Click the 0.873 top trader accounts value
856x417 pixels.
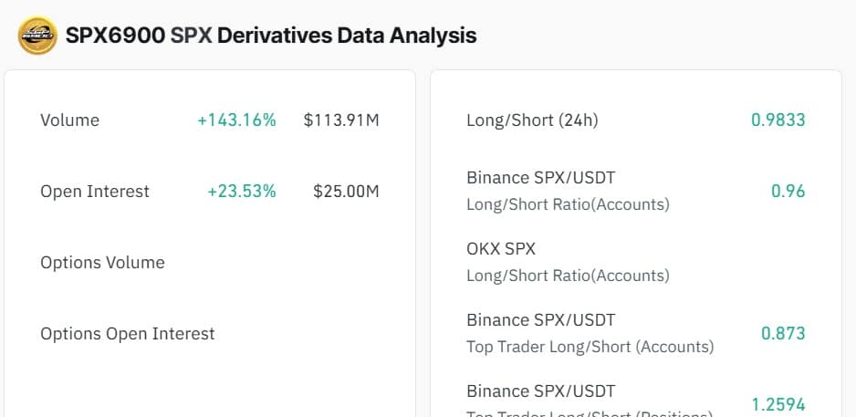[x=783, y=333]
